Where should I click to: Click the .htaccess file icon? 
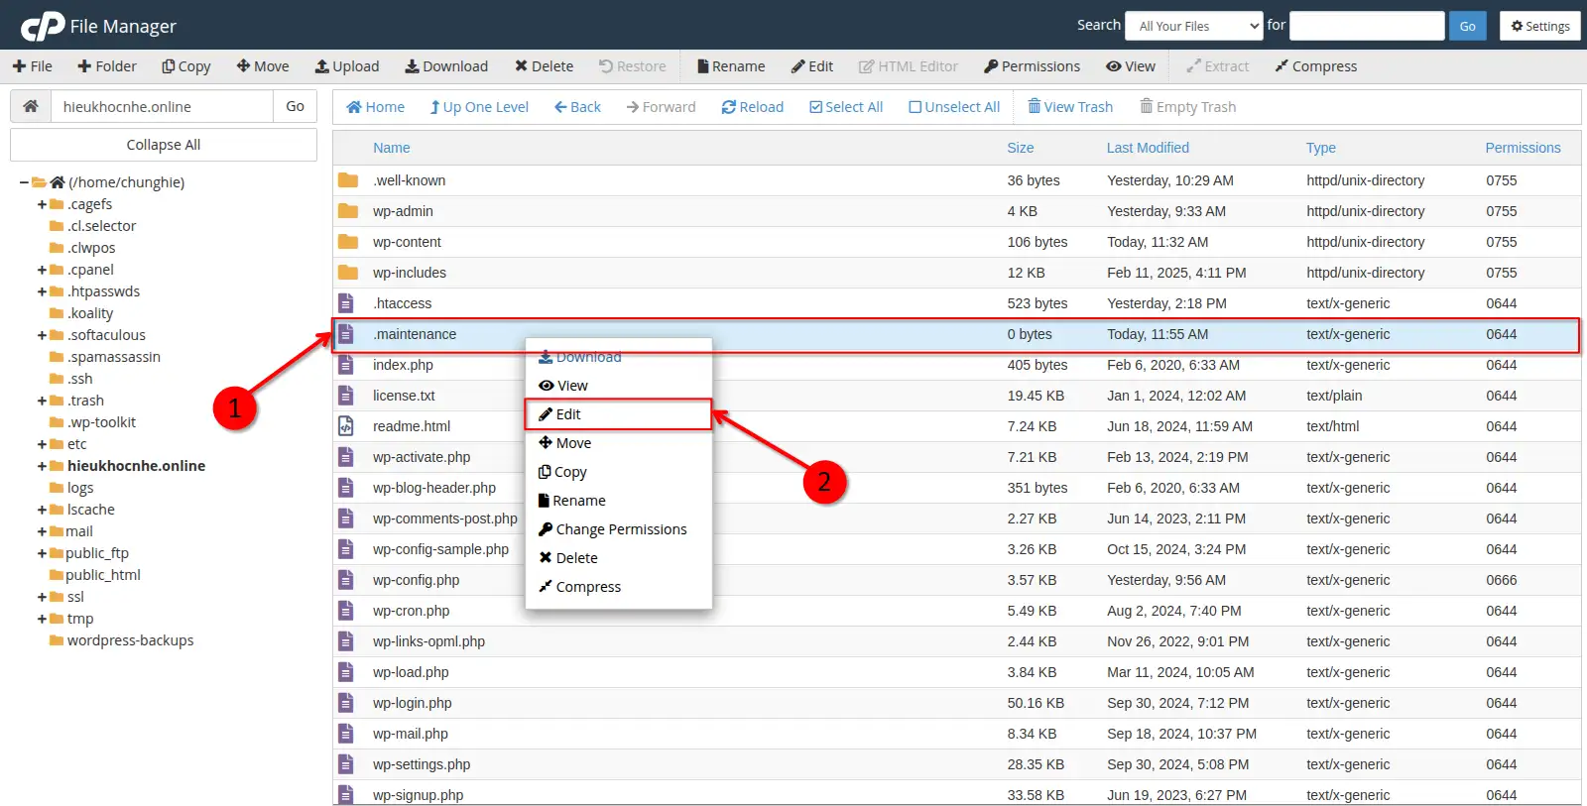point(346,303)
